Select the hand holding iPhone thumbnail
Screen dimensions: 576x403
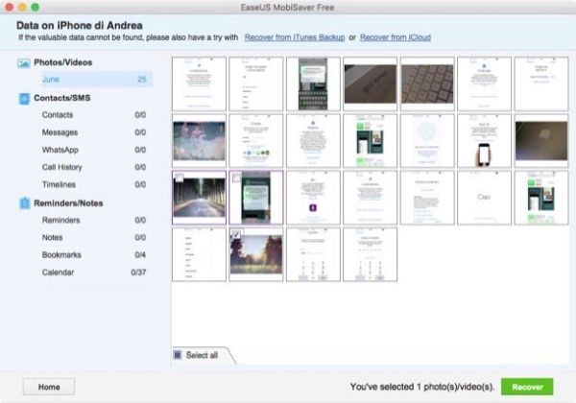(485, 142)
